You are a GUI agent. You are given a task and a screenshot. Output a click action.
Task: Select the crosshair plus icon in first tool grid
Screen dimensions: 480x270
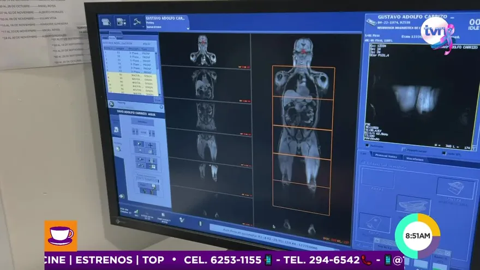(x=151, y=145)
